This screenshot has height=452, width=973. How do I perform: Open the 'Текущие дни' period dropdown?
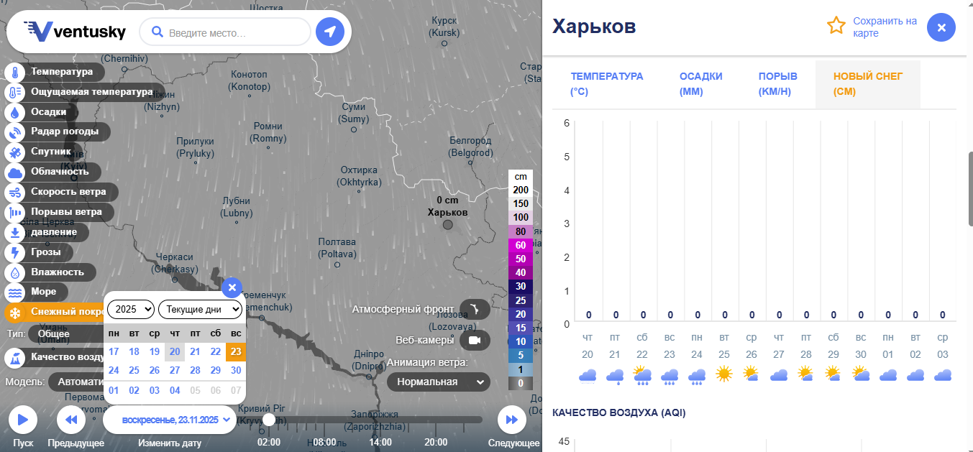(201, 310)
